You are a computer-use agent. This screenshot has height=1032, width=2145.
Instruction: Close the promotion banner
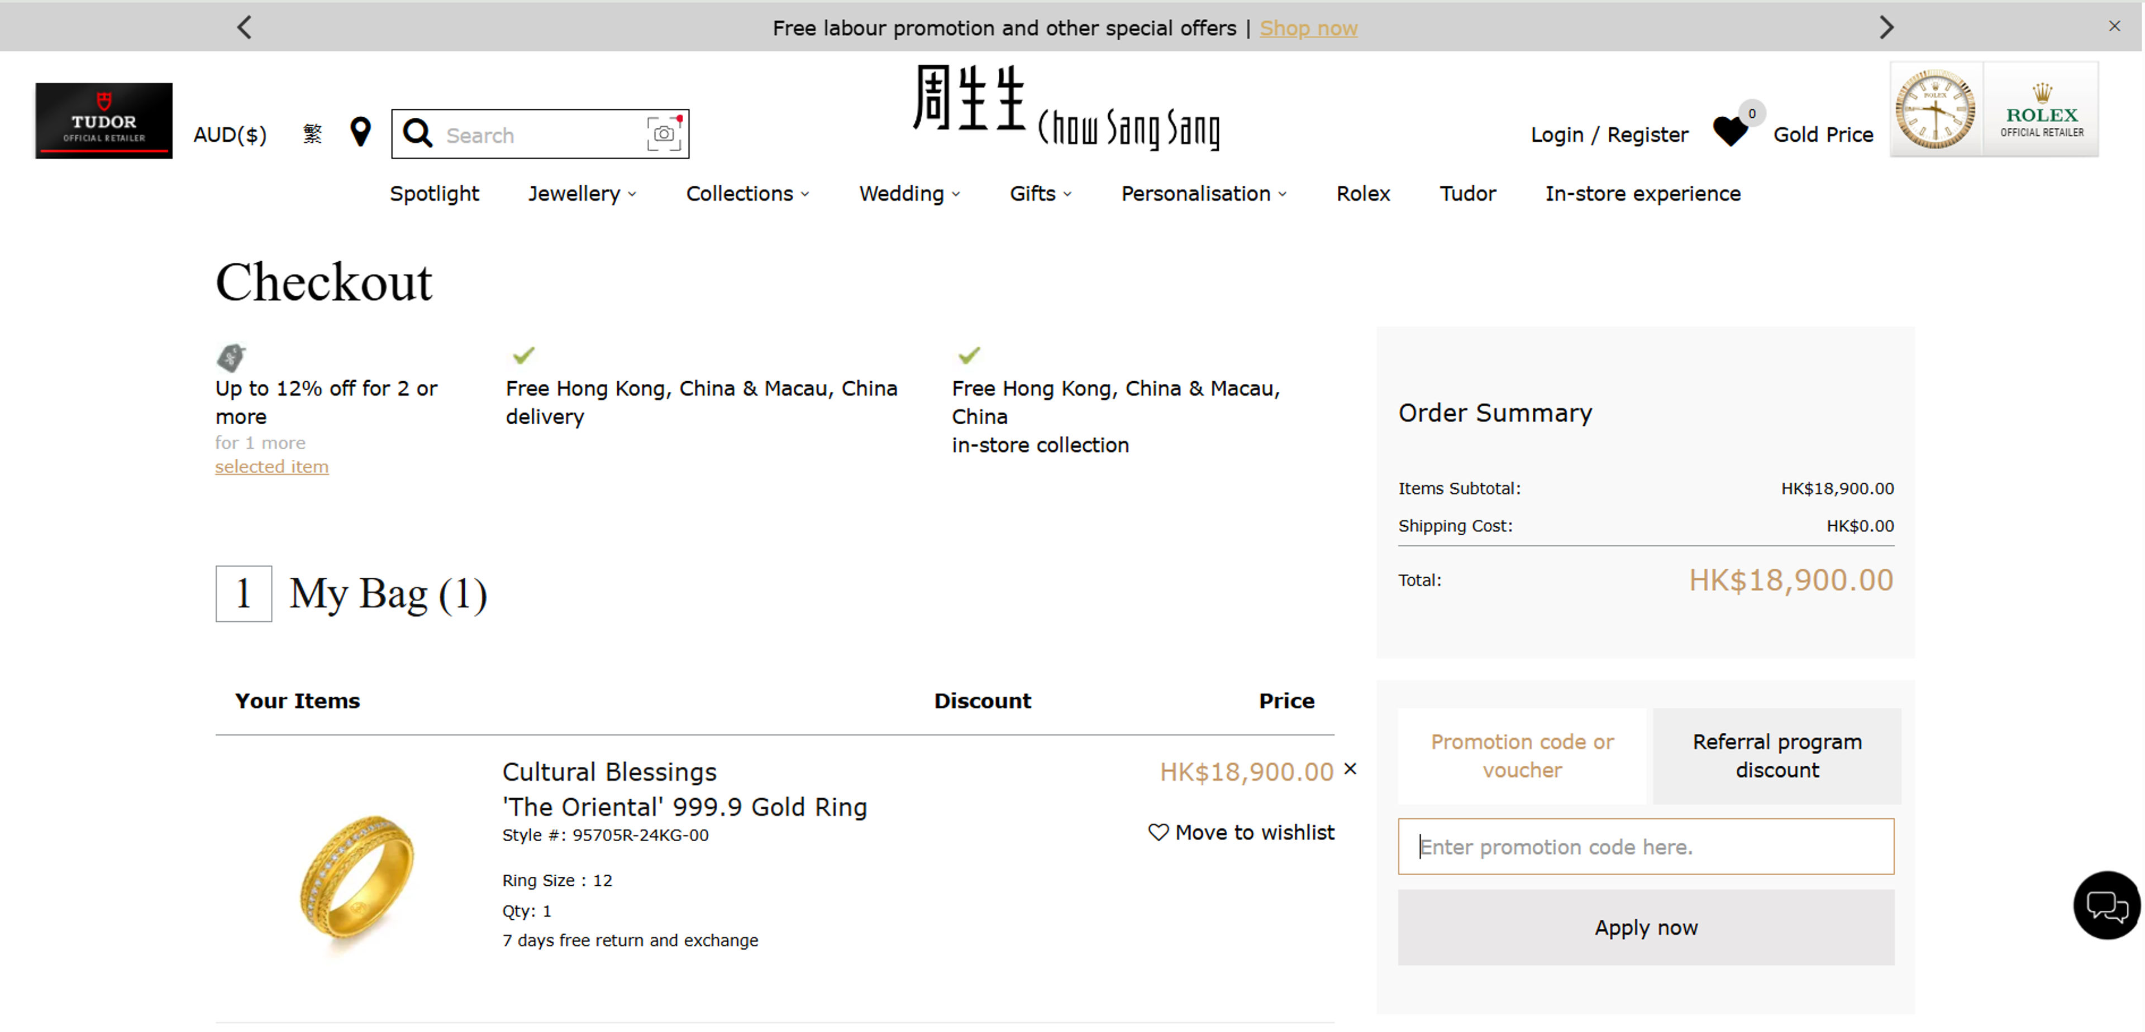(x=2114, y=27)
